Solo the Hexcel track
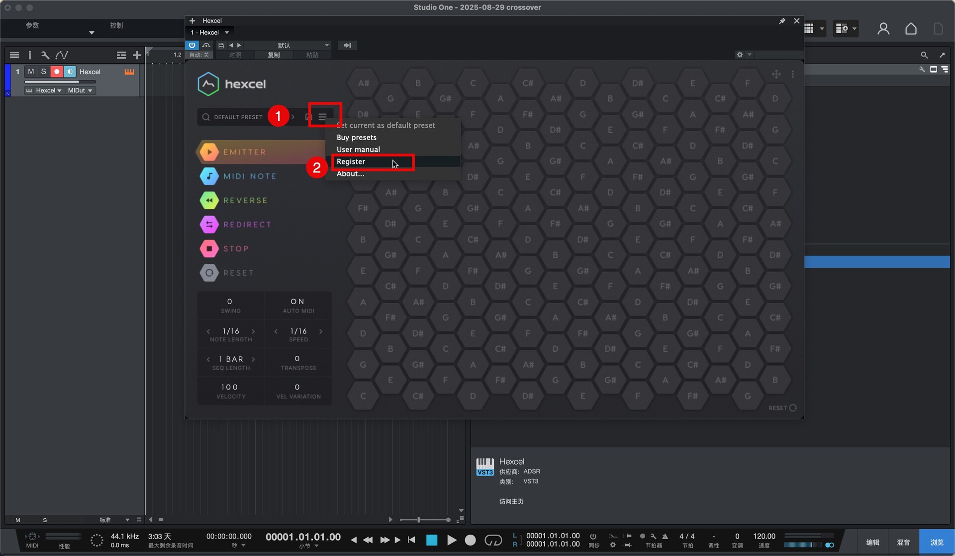955x556 pixels. tap(44, 72)
